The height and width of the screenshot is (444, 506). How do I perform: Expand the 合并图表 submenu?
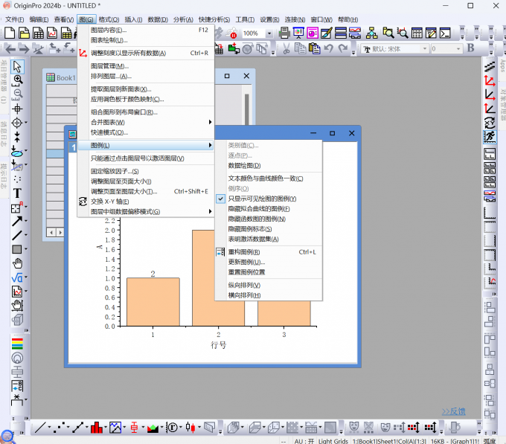click(146, 122)
